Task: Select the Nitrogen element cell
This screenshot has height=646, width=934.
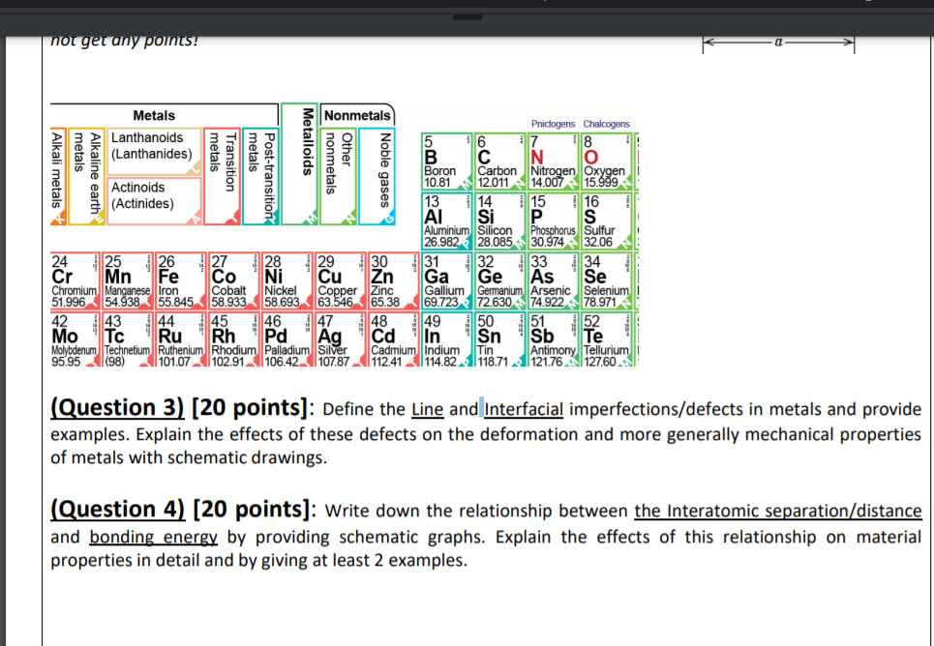Action: click(554, 161)
